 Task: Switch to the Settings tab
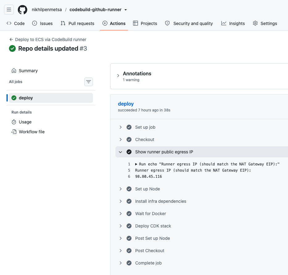click(x=265, y=23)
